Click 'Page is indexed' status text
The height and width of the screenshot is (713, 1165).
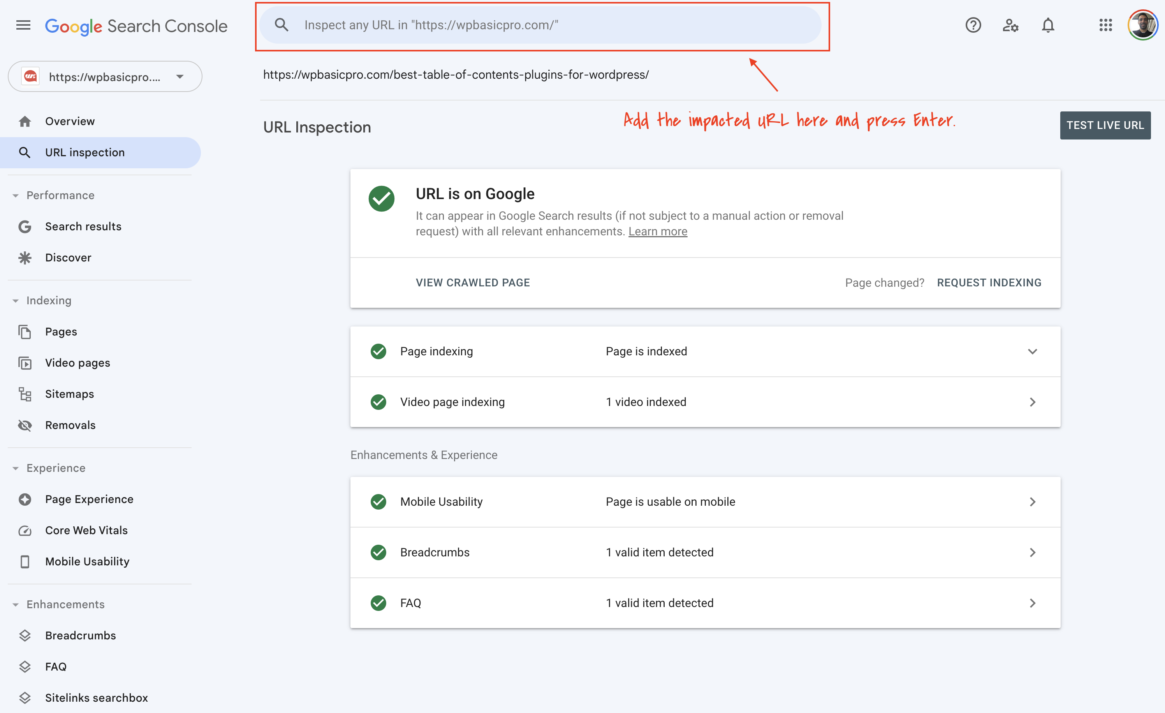click(646, 351)
